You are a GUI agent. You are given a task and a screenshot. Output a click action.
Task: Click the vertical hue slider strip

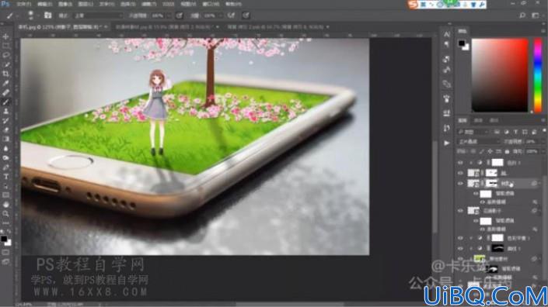(538, 76)
